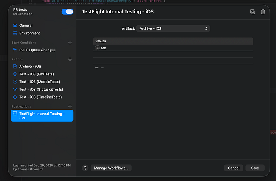Screen dimensions: 276x181
Task: Click the PR tests workflow name
Action: click(20, 10)
